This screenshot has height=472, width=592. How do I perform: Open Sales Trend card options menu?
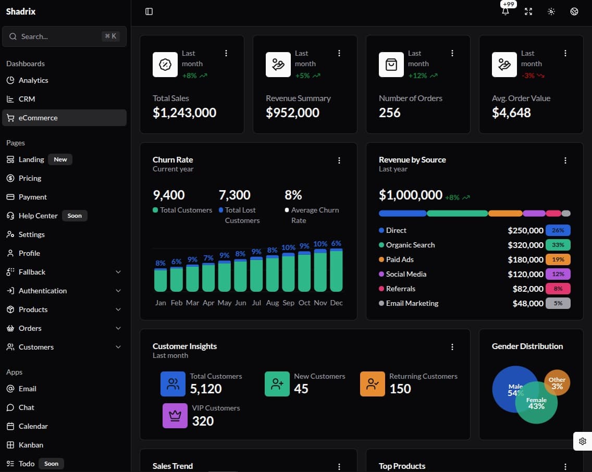click(x=339, y=467)
